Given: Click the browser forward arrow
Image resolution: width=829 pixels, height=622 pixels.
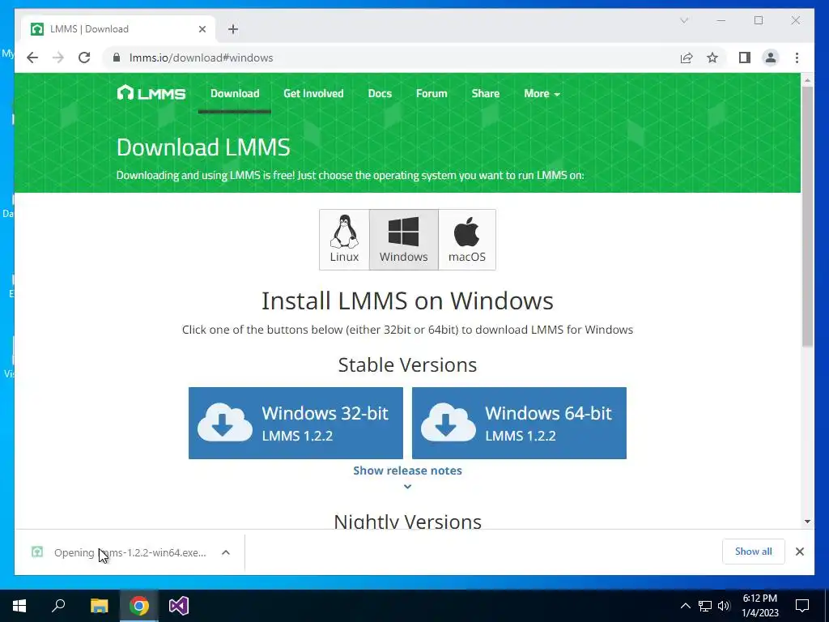Looking at the screenshot, I should tap(58, 58).
